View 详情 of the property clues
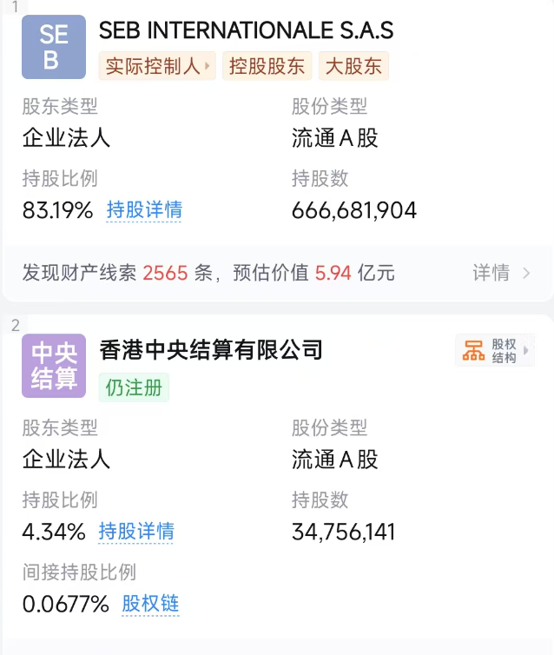Viewport: 554px width, 655px height. tap(491, 273)
